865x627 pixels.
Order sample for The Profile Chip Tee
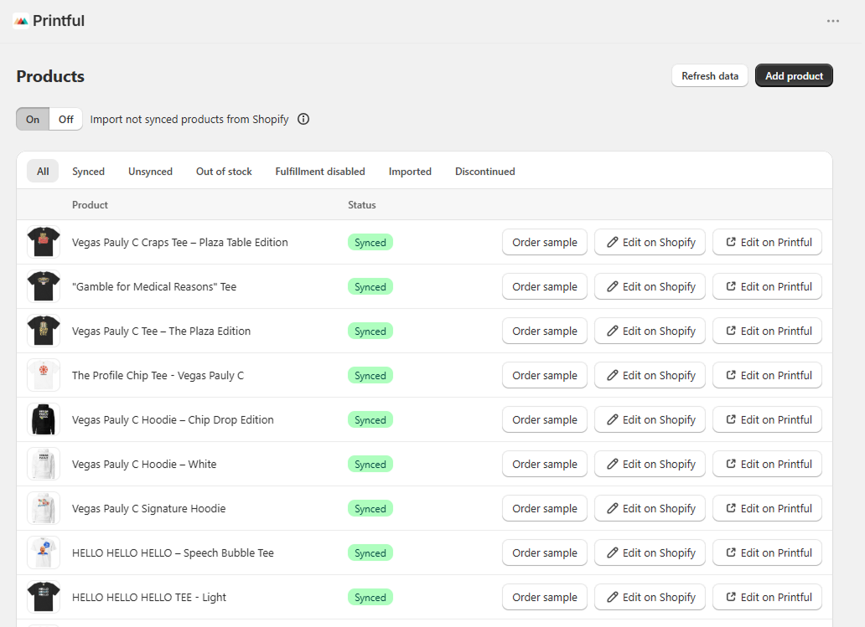tap(545, 375)
